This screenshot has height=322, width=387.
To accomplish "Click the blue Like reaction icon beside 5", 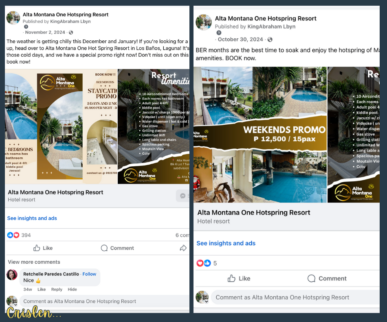I will 207,263.
